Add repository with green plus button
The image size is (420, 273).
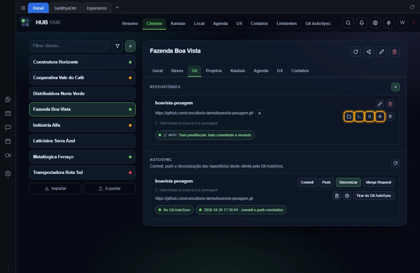(x=395, y=87)
